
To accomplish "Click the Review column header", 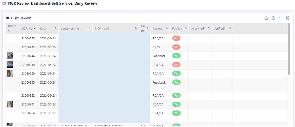I will tap(157, 29).
